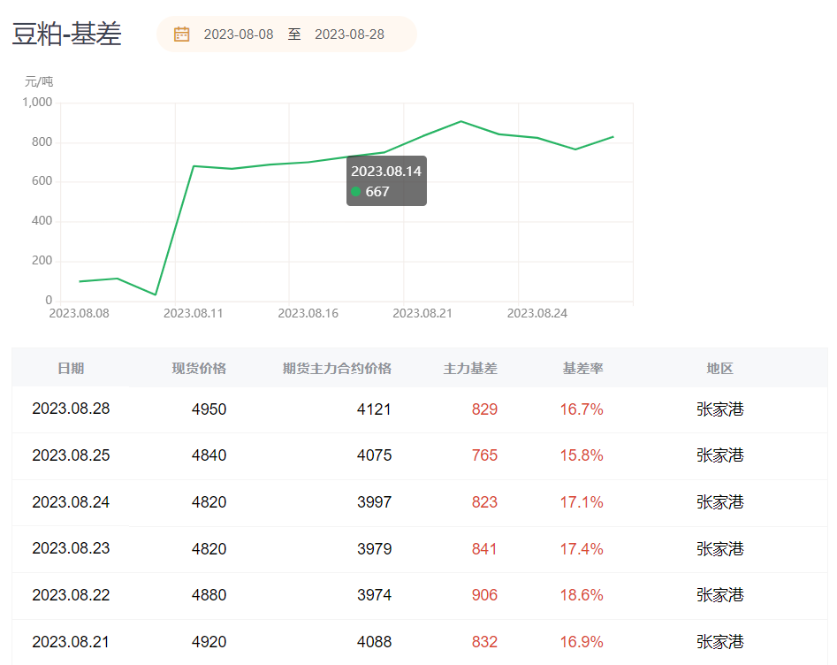Viewport: 837px width, 665px height.
Task: Click spot price 4880 cell
Action: click(x=209, y=595)
